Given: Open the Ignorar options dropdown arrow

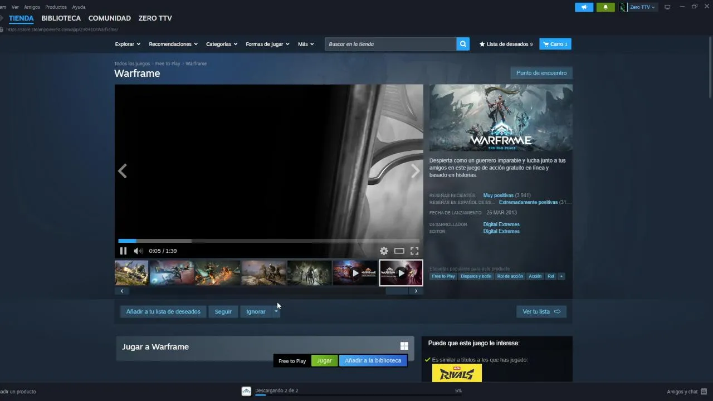Looking at the screenshot, I should pos(276,311).
